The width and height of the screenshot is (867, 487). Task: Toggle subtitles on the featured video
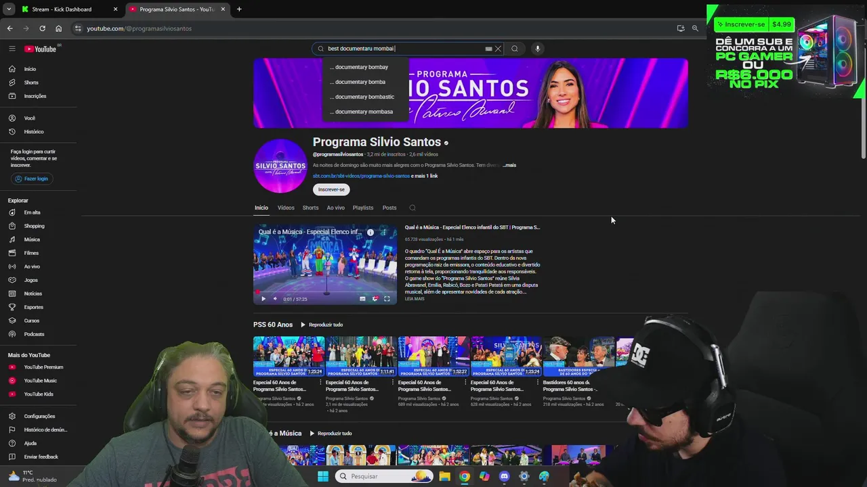pos(362,298)
